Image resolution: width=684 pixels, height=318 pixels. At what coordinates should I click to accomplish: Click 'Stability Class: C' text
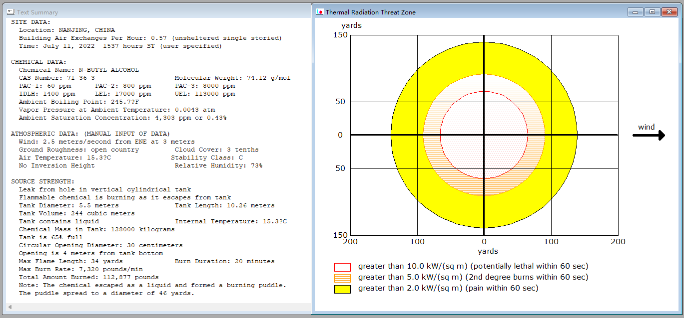point(207,158)
